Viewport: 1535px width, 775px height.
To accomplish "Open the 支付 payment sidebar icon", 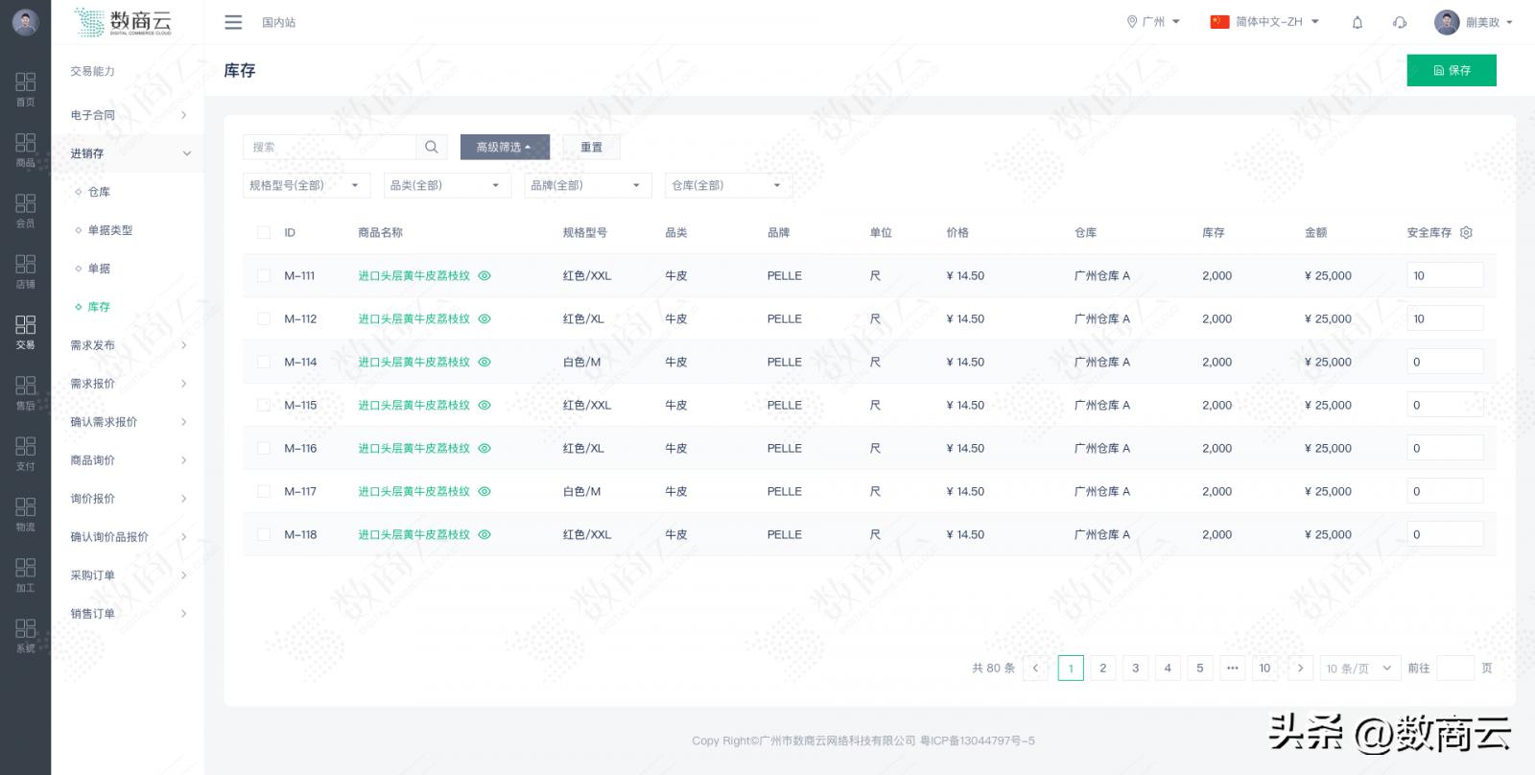I will pyautogui.click(x=26, y=453).
